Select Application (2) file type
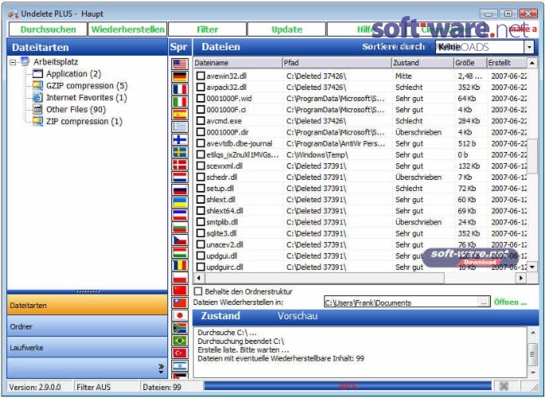 73,73
